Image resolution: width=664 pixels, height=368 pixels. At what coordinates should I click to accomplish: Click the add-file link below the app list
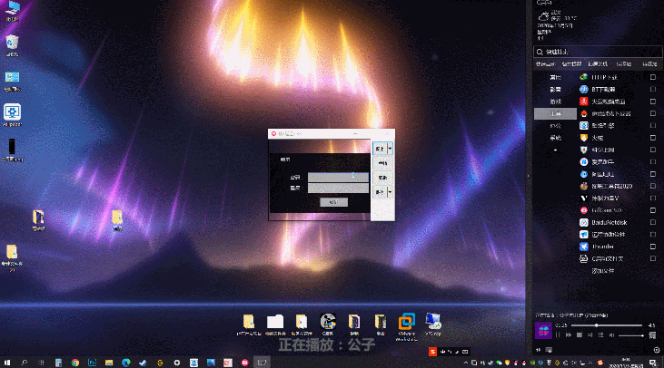(x=603, y=269)
